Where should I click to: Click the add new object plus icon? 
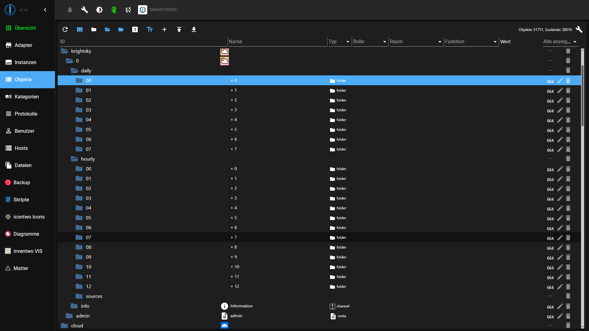click(x=164, y=29)
